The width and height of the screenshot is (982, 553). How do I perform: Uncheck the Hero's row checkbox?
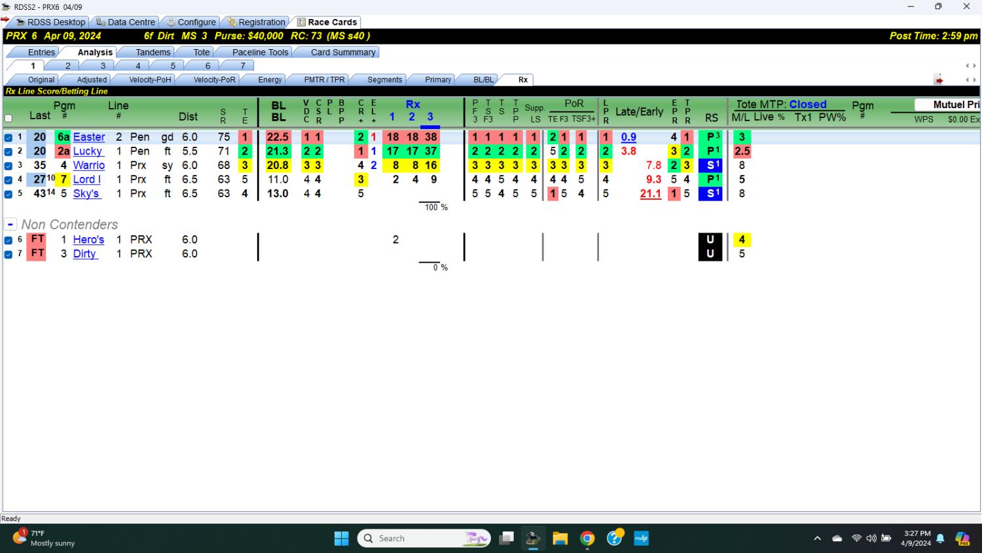point(9,240)
